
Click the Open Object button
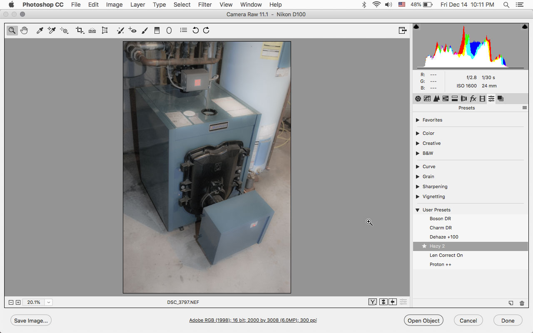tap(423, 321)
